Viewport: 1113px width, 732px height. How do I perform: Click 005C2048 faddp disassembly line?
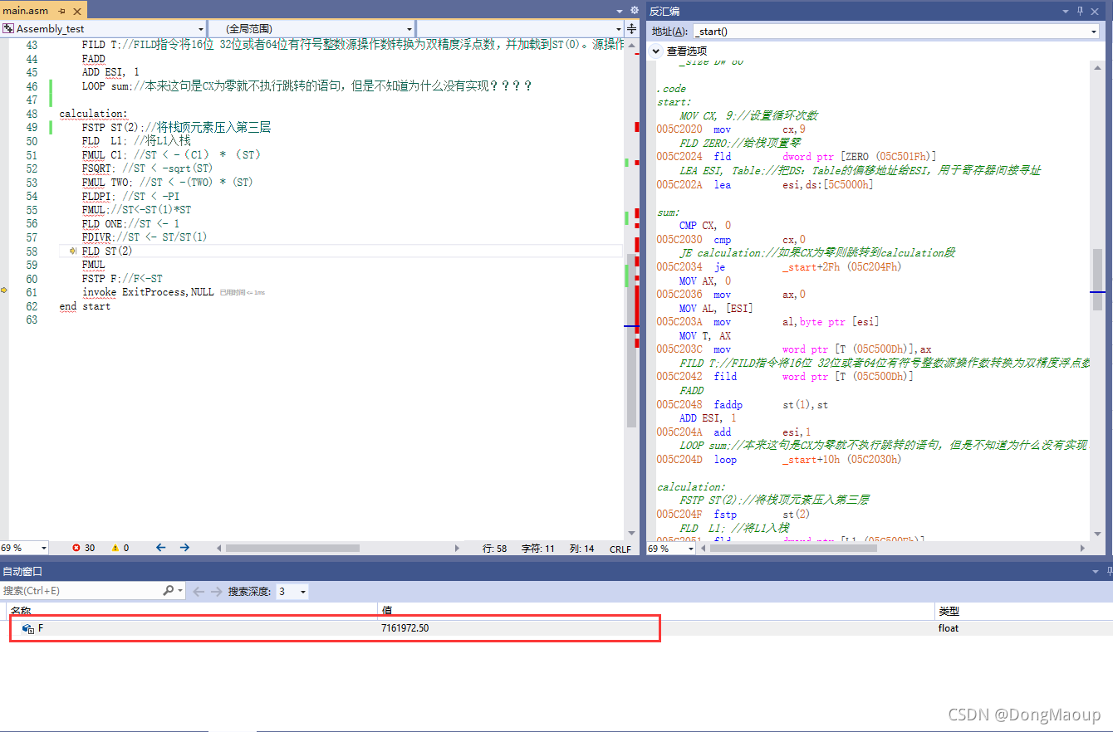click(x=743, y=404)
